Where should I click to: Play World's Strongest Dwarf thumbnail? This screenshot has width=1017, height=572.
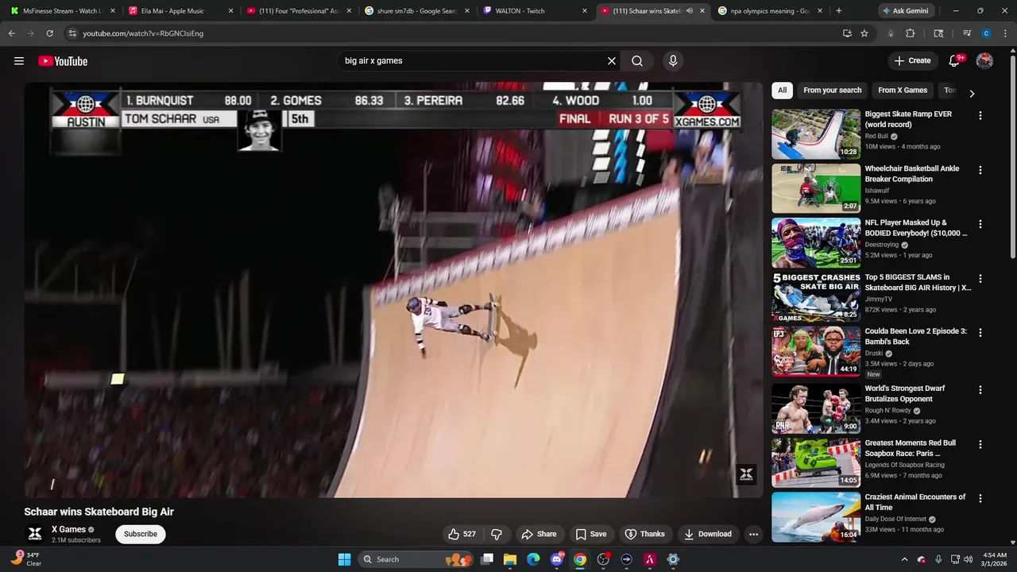click(816, 408)
